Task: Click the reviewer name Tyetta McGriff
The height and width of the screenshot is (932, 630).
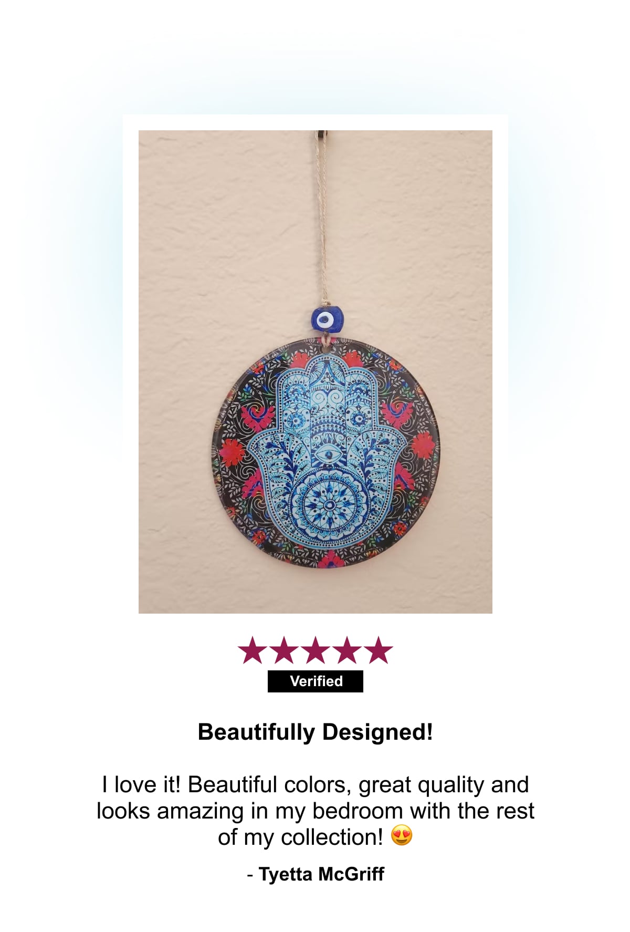Action: 321,874
